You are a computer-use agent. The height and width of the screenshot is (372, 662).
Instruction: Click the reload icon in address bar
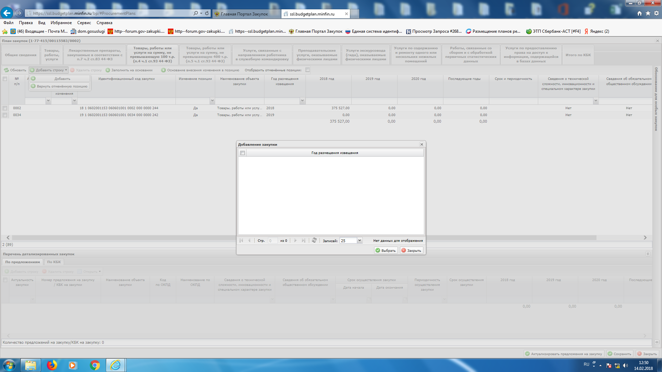207,13
